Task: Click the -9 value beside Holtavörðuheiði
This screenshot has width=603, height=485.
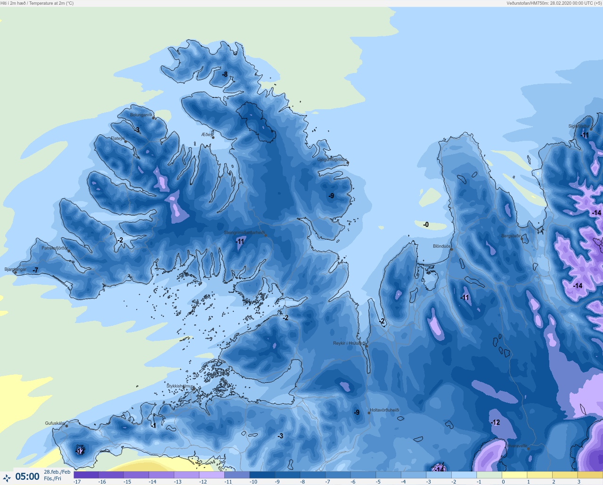Action: [x=357, y=412]
